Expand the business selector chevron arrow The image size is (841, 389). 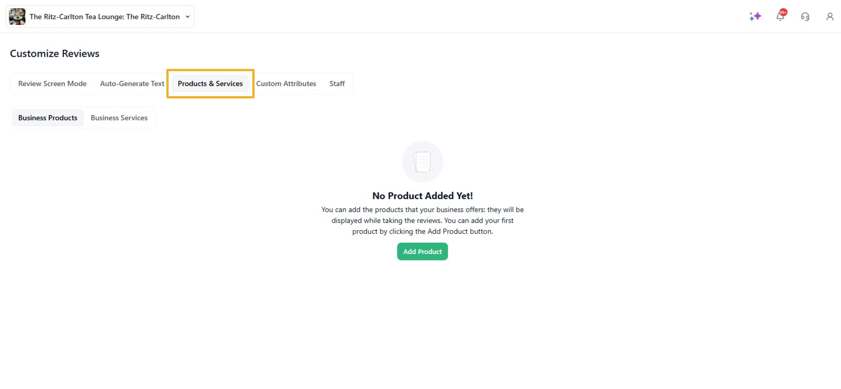click(188, 17)
